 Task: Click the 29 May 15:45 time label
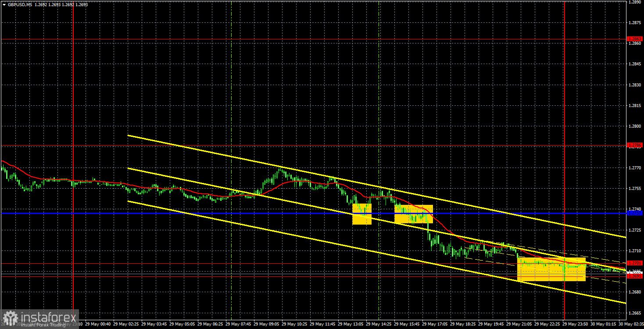[407, 325]
